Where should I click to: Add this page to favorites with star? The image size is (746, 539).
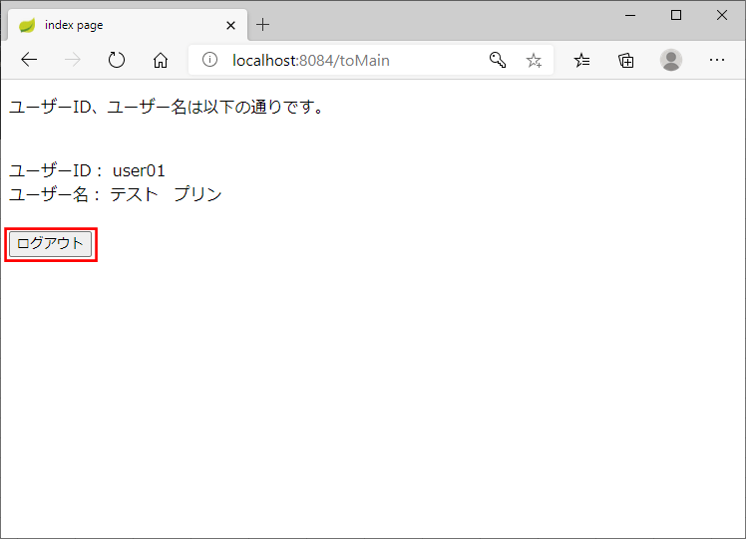534,61
